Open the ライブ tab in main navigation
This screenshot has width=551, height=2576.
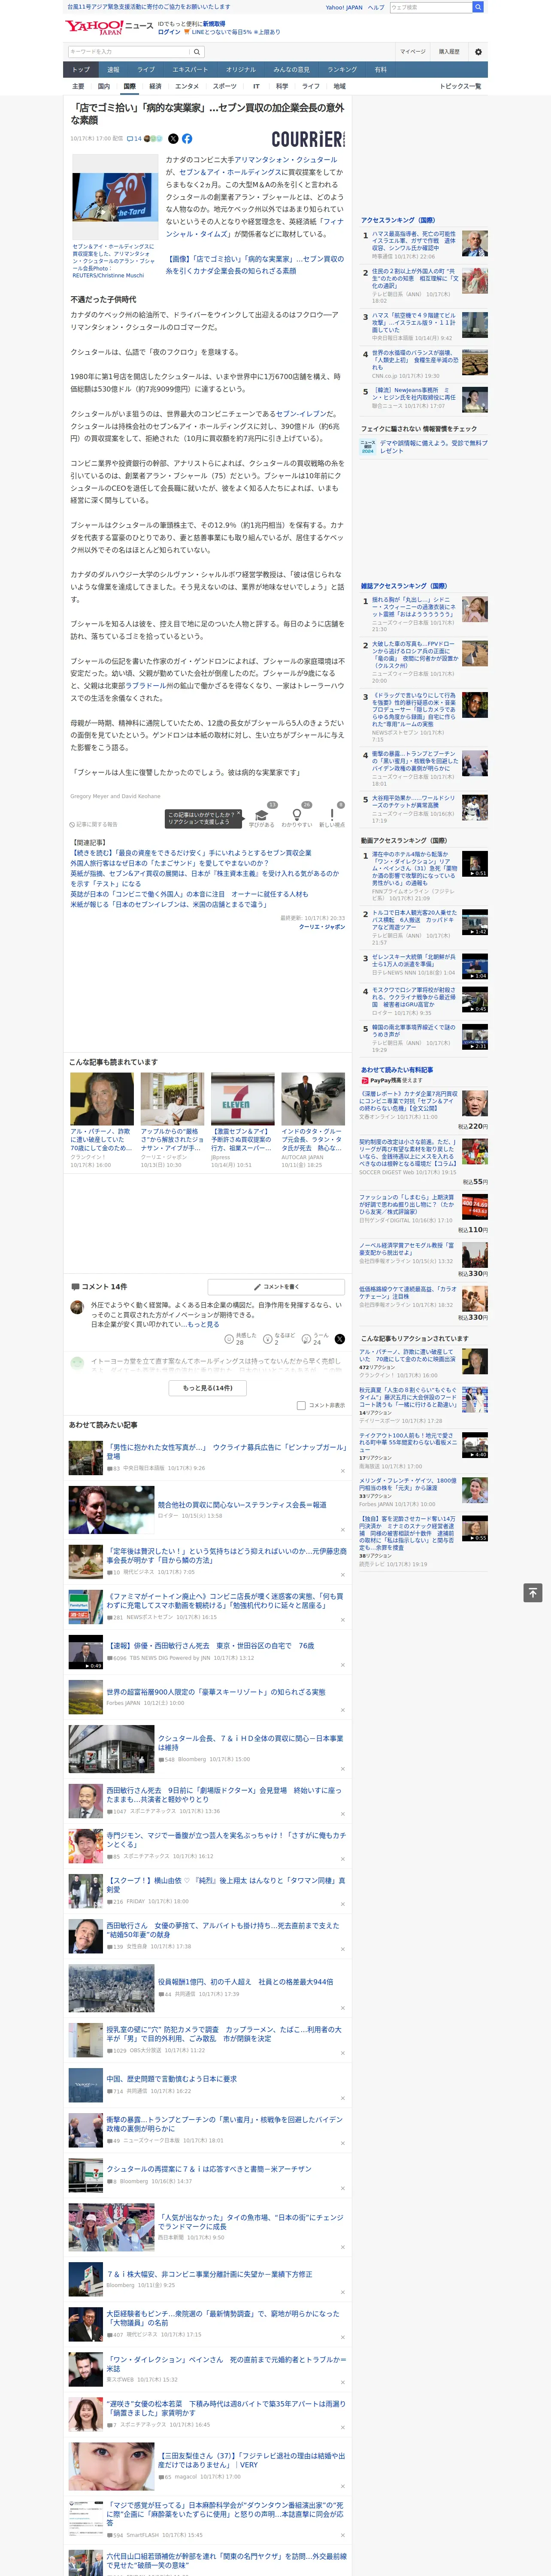point(146,70)
